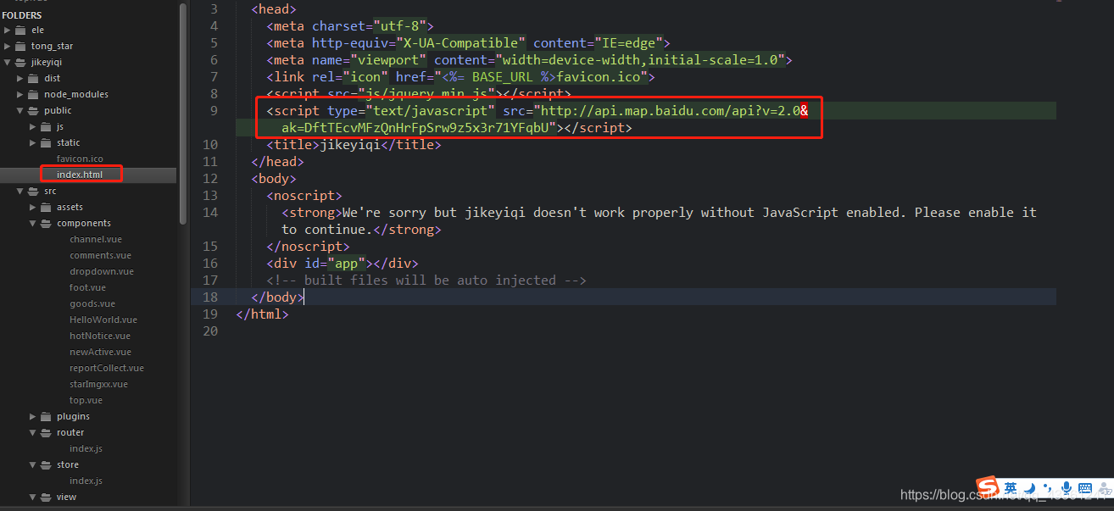
Task: Click the 'built files will be auto injected' comment
Action: click(426, 280)
